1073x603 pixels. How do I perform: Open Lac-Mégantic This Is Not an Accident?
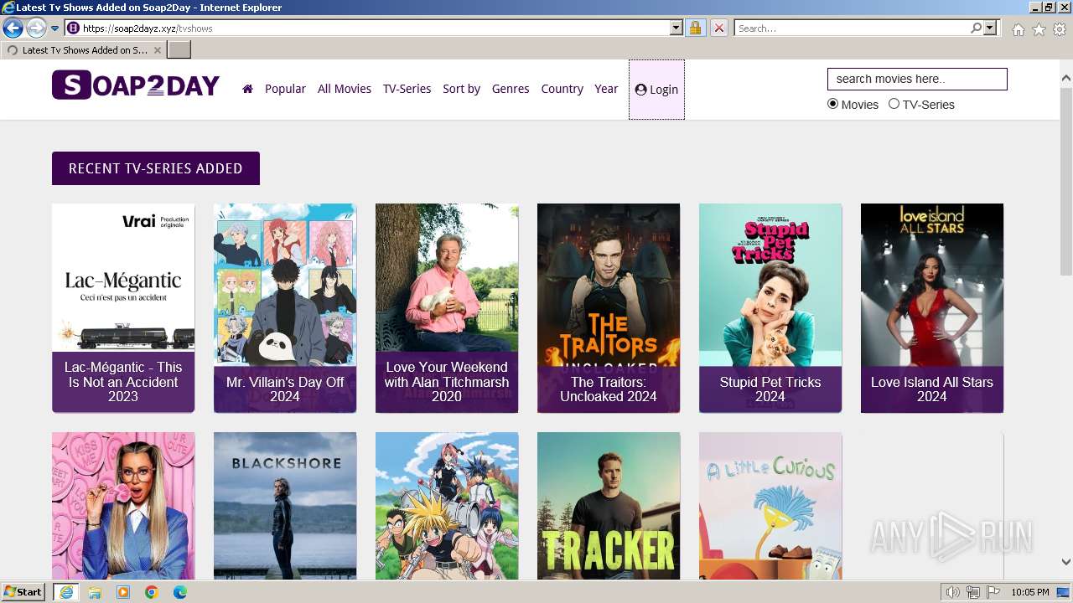123,308
